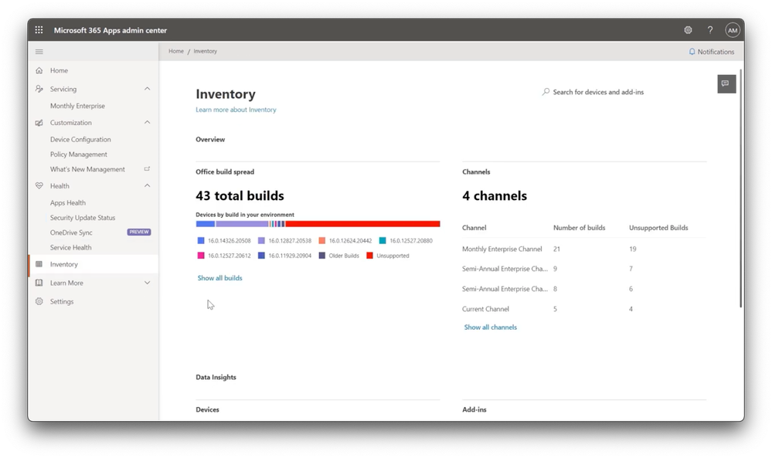The height and width of the screenshot is (458, 772).
Task: Collapse the Customization section chevron
Action: pos(147,123)
